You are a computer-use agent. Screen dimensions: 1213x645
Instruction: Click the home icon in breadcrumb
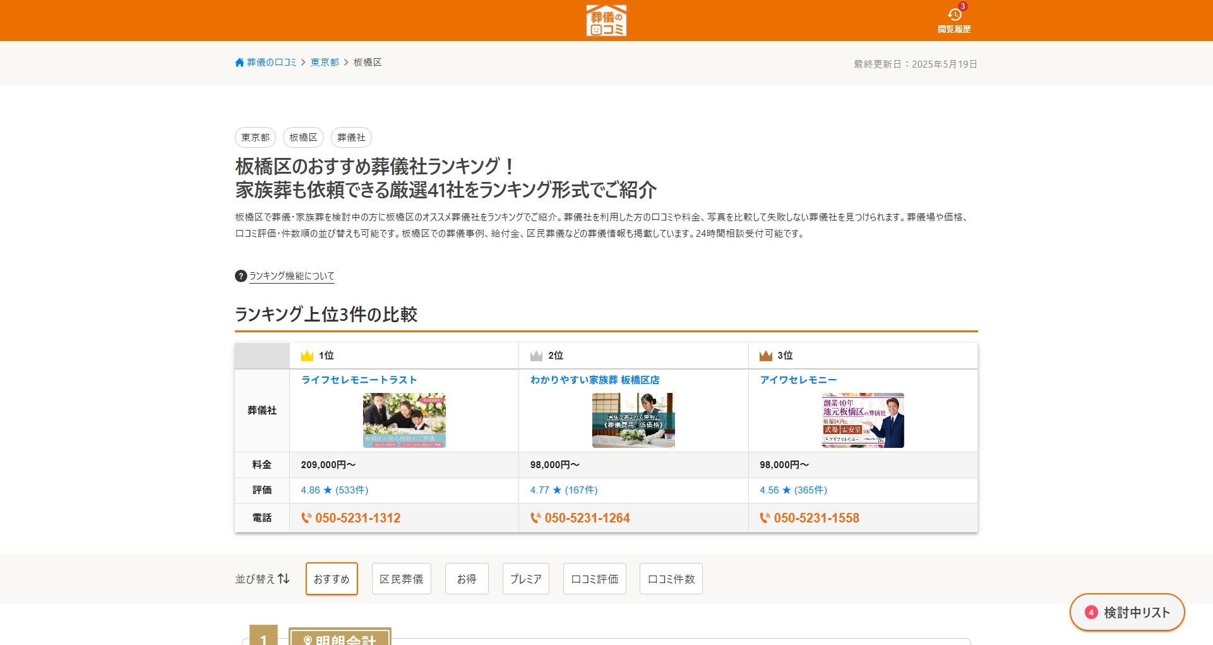click(x=239, y=63)
